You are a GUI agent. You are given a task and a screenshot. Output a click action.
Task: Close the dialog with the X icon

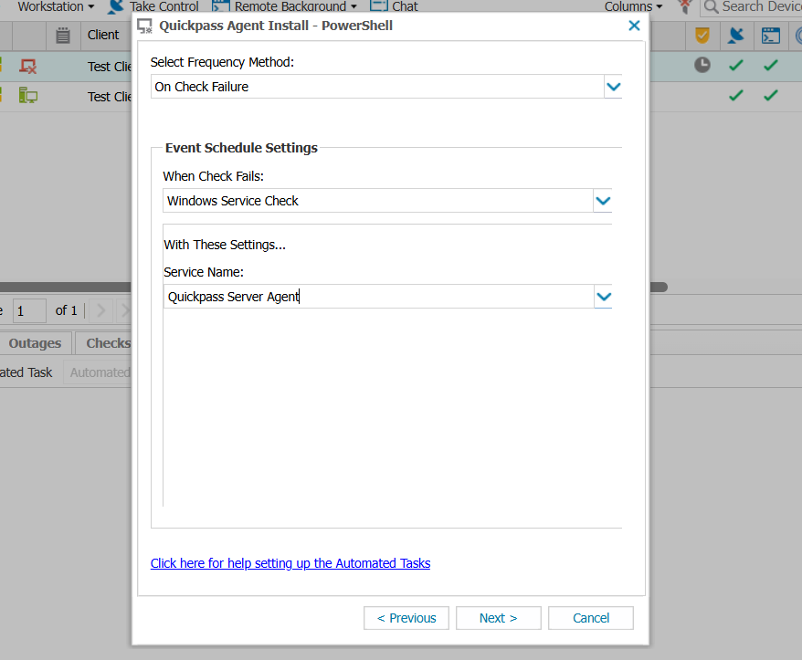coord(634,26)
